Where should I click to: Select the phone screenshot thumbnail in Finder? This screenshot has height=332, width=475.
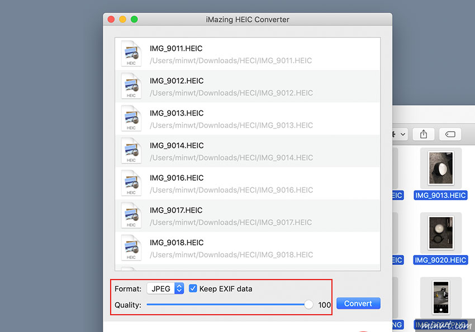pos(441,297)
